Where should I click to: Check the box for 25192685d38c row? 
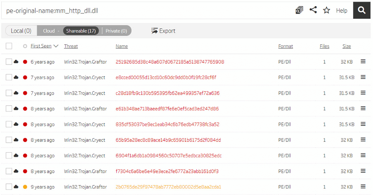9,62
